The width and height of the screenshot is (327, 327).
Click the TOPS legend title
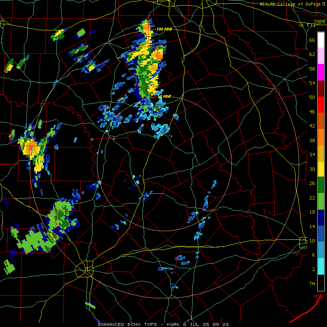coord(319,22)
